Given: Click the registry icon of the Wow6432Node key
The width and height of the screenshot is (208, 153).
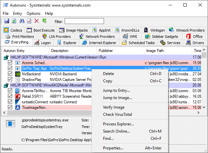Looking at the screenshot, I should [x=6, y=85].
